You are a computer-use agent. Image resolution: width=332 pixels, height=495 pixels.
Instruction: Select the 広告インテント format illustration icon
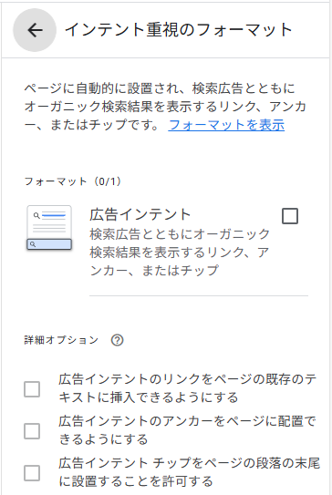pyautogui.click(x=49, y=228)
